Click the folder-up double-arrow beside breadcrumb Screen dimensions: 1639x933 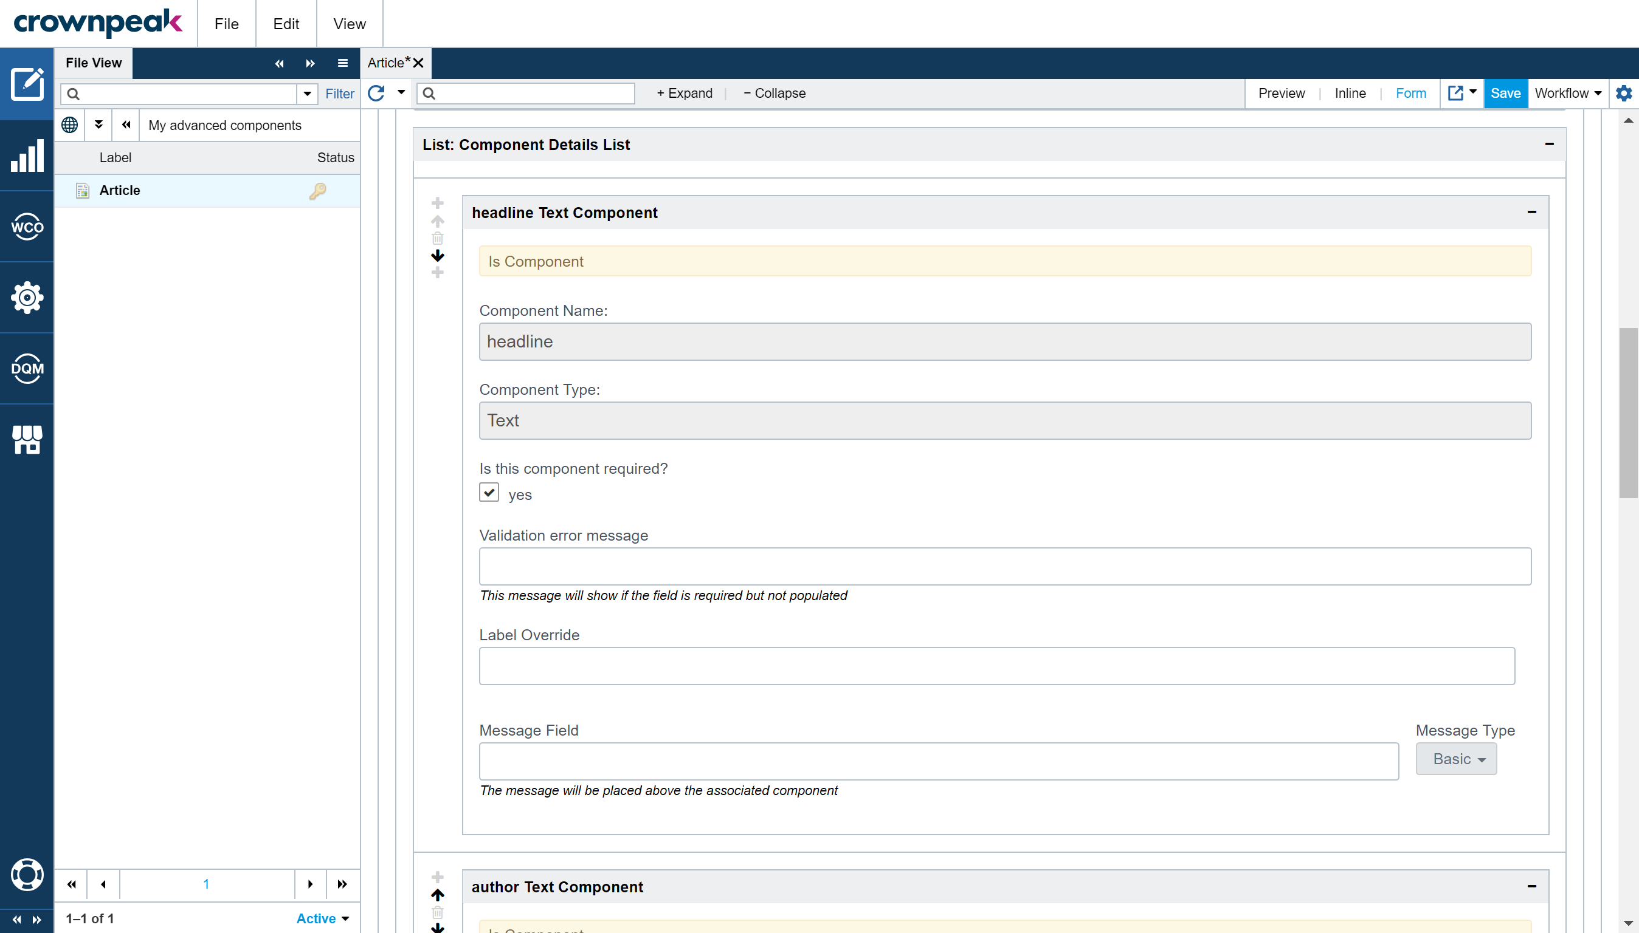click(x=126, y=125)
